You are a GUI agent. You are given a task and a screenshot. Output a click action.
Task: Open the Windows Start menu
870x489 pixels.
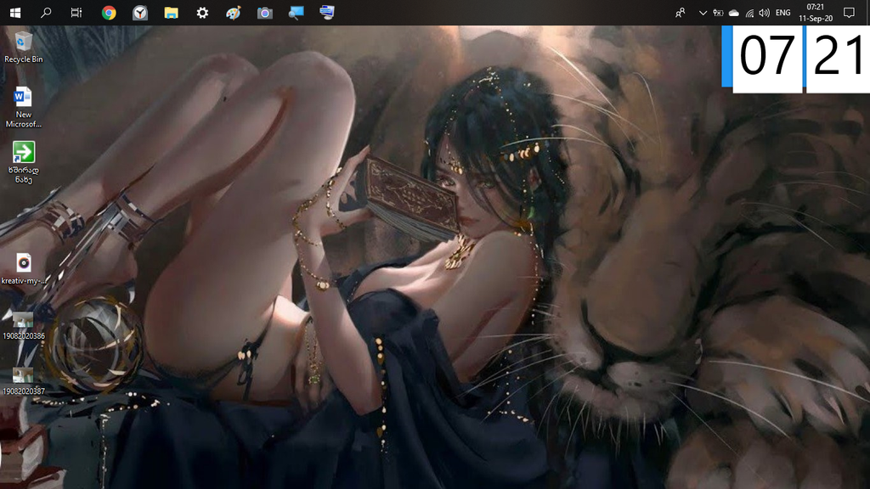[x=15, y=12]
